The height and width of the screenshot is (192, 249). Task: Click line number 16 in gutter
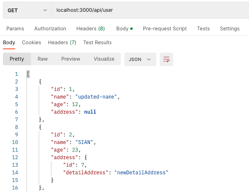(x=15, y=188)
